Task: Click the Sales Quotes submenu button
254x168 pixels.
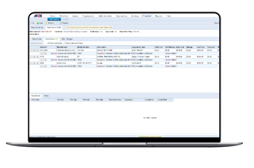Action: tap(54, 19)
